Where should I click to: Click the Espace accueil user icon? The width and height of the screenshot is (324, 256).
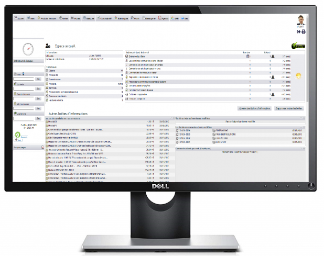coord(48,46)
